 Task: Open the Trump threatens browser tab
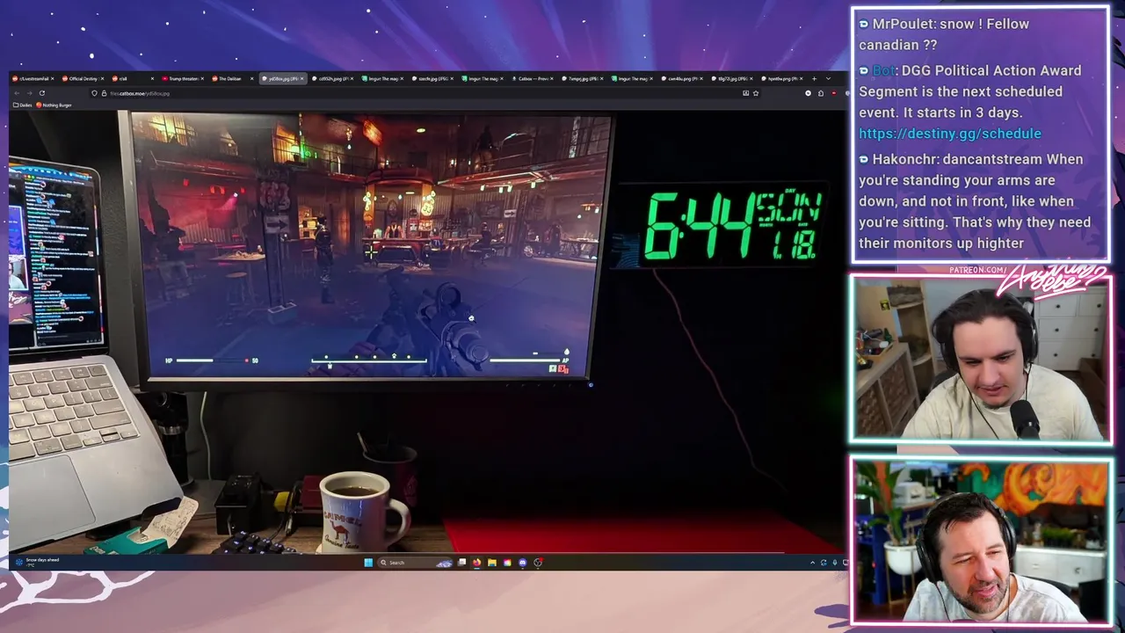coord(183,78)
